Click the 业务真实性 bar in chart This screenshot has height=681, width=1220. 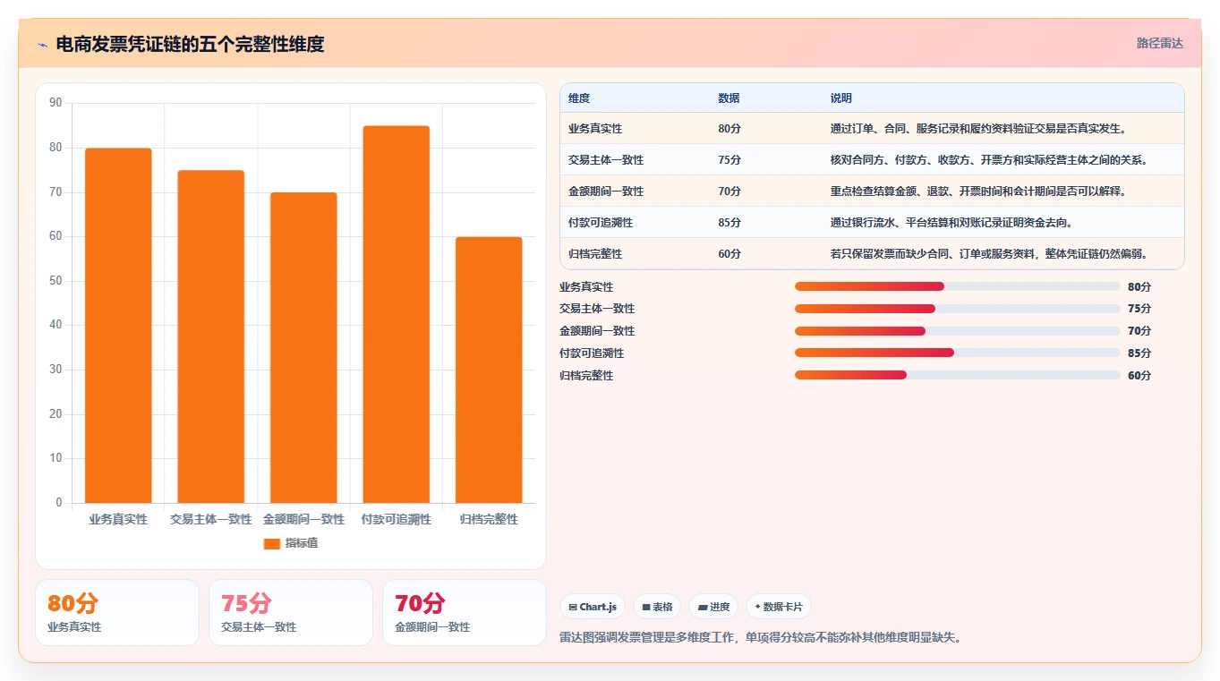[118, 325]
